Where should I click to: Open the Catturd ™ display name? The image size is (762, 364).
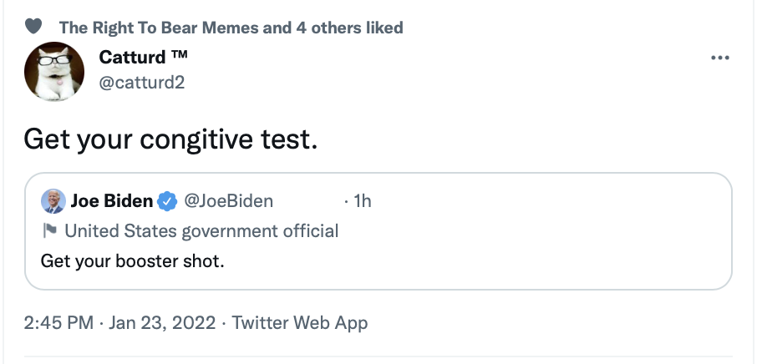(144, 58)
